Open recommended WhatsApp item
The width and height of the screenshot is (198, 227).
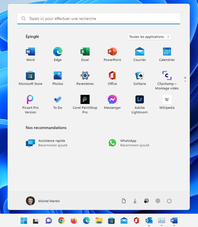129,143
